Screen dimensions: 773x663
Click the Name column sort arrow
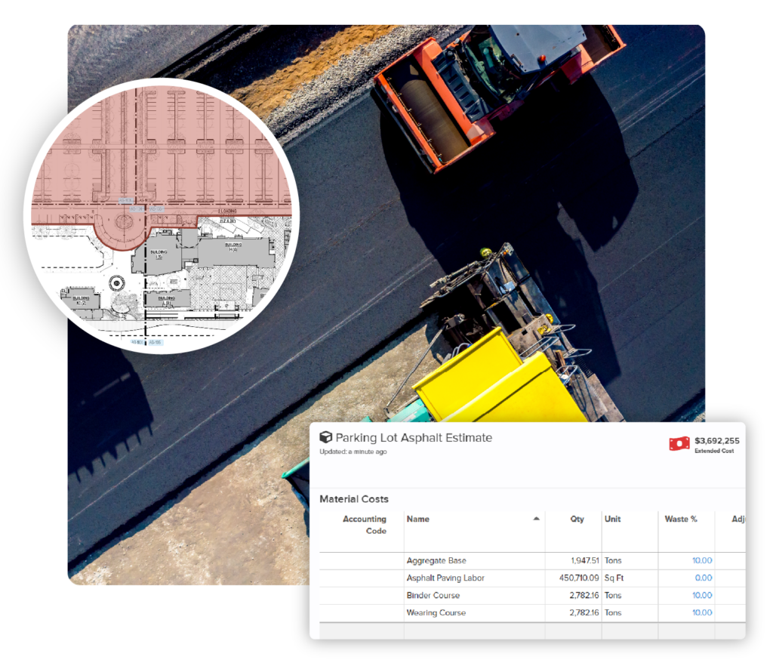(x=536, y=520)
